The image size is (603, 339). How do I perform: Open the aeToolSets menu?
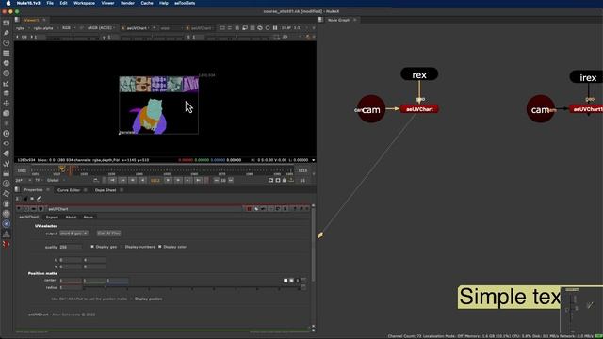[x=185, y=3]
